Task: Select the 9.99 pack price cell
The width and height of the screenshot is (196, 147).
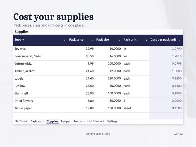Action: click(x=81, y=64)
